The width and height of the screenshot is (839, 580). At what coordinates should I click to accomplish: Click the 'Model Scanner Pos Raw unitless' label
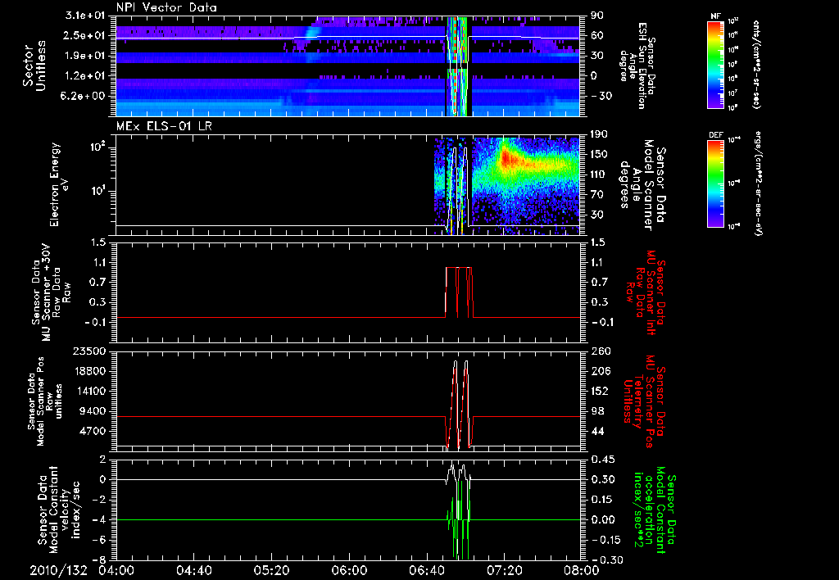[x=46, y=401]
